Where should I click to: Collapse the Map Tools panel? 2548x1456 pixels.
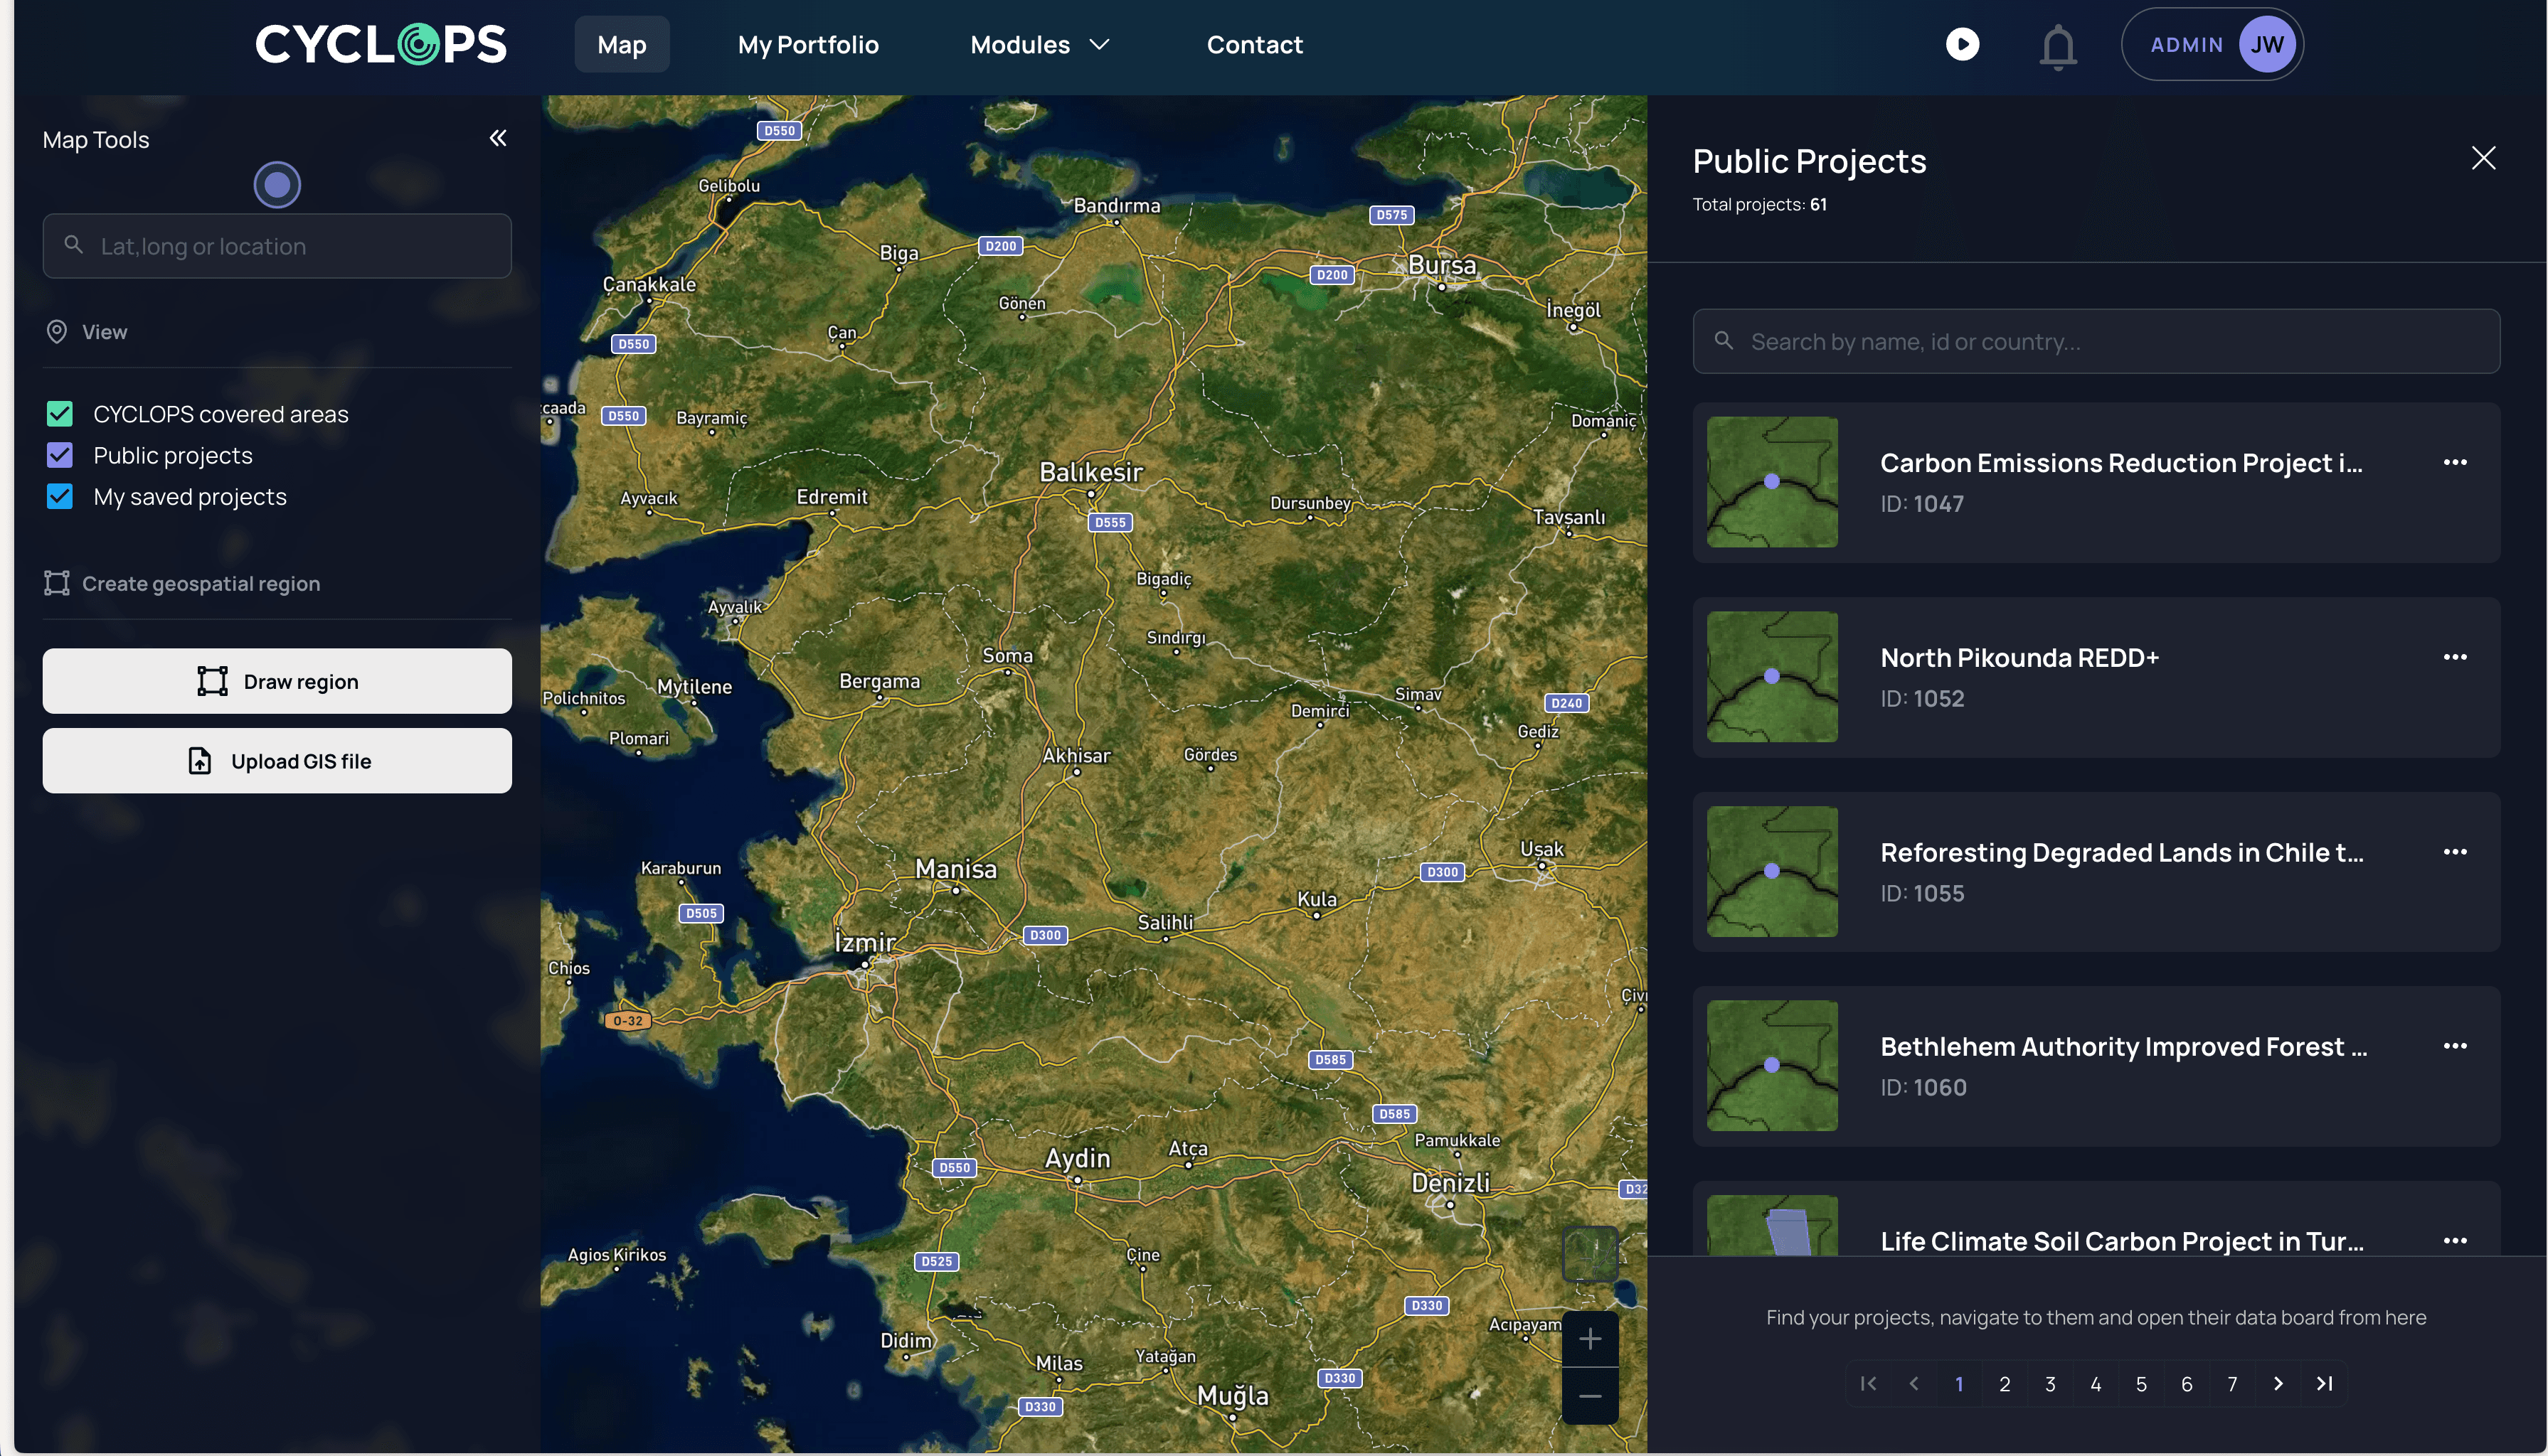(497, 138)
